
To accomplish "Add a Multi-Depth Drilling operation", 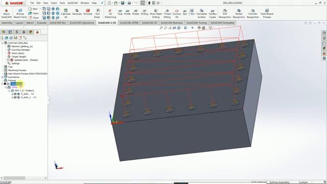I will pos(156,14).
